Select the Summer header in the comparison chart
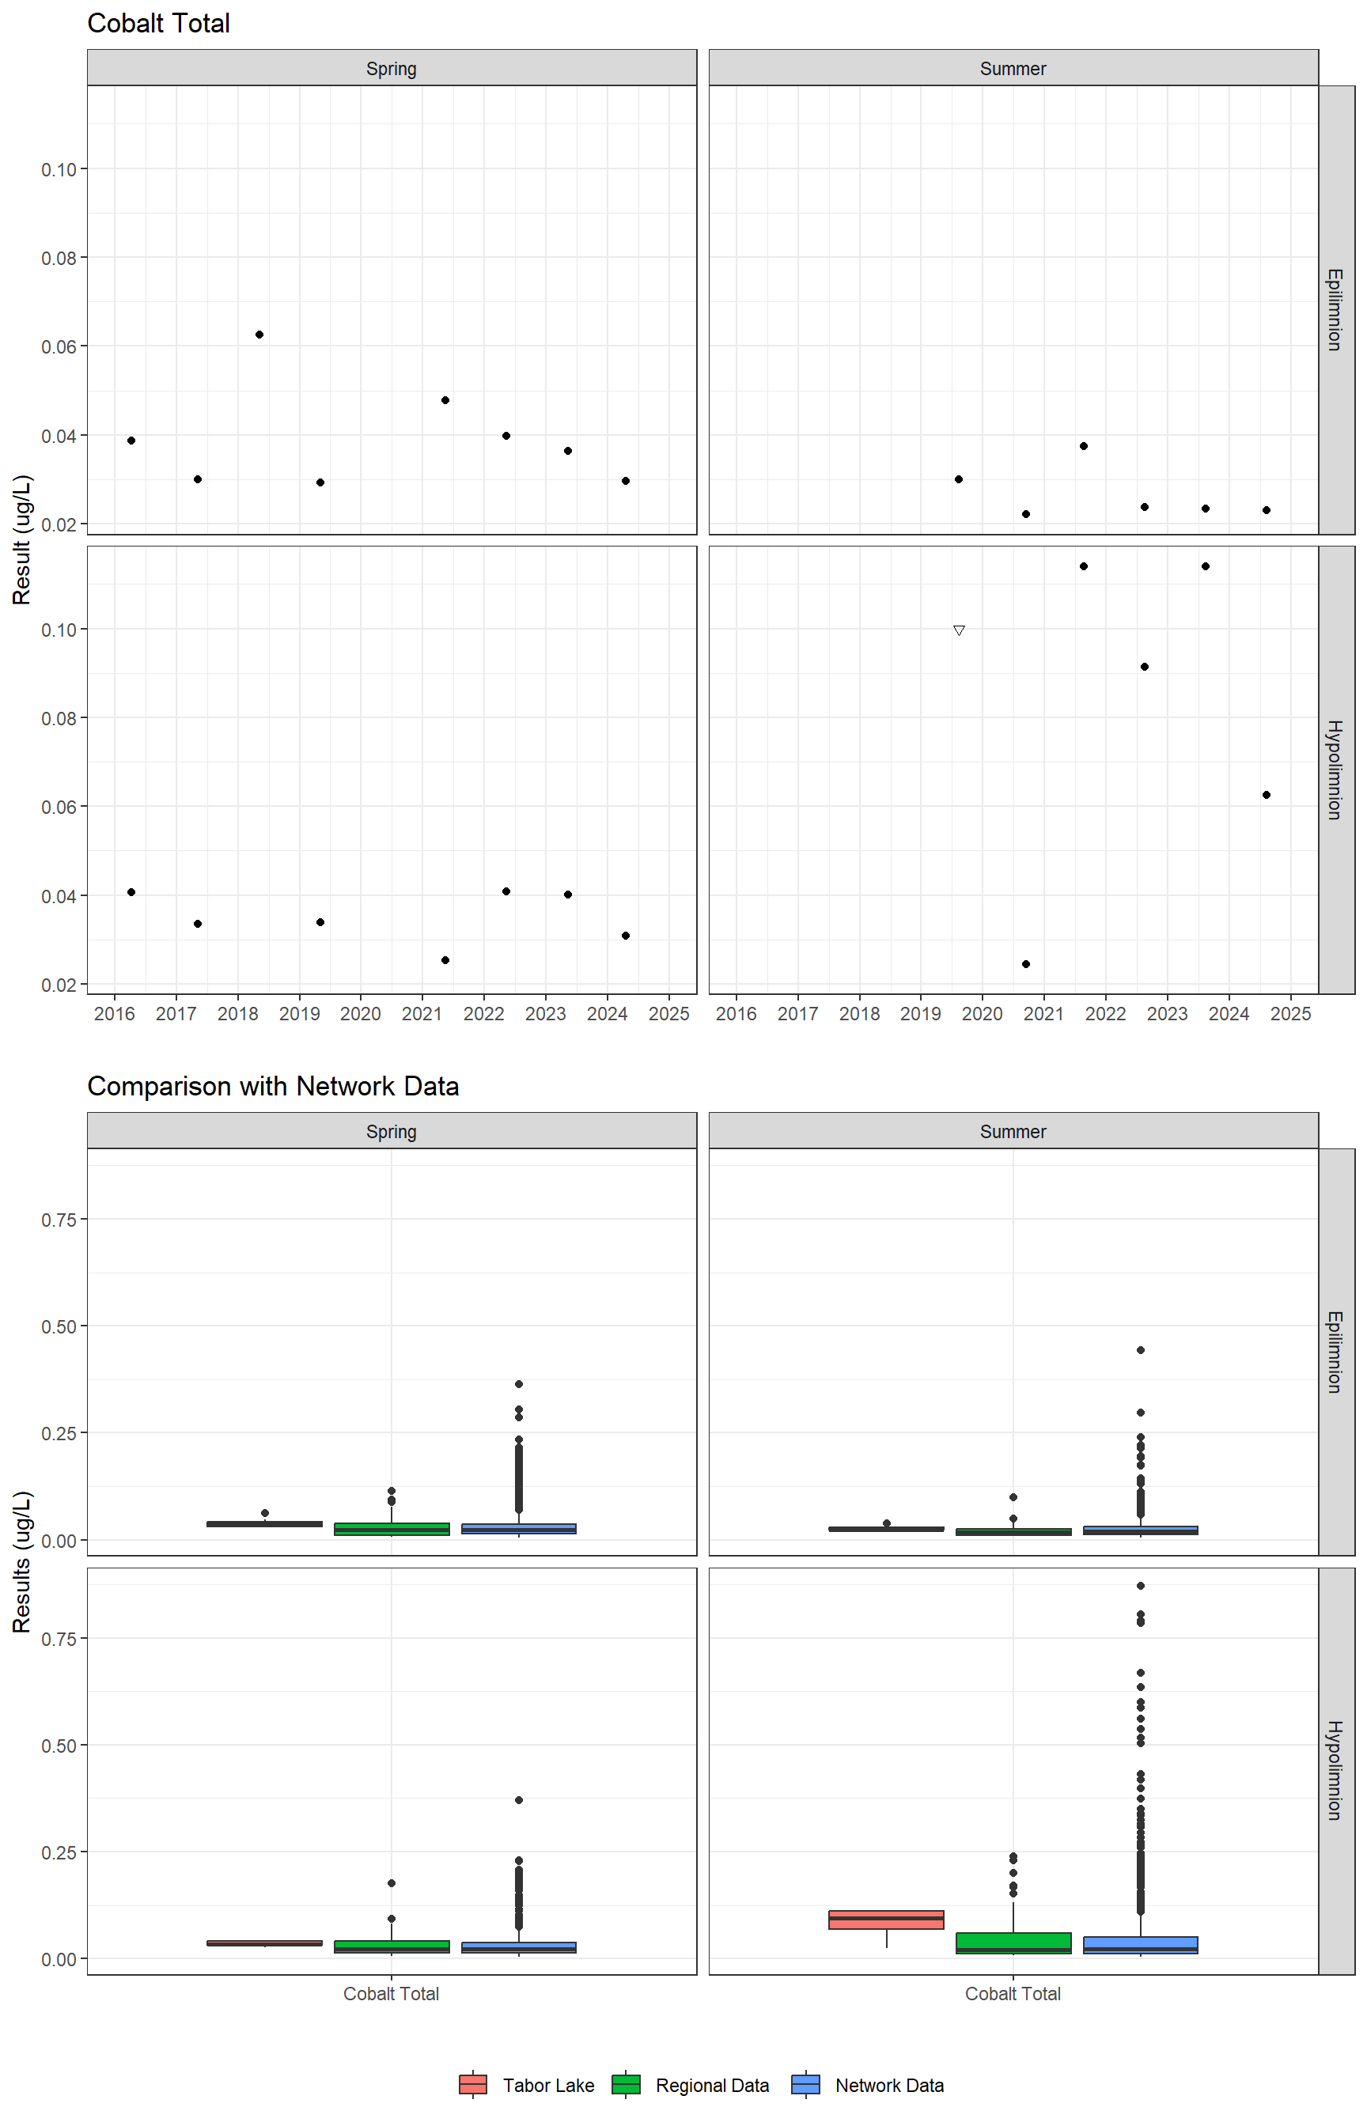Image resolution: width=1367 pixels, height=2126 pixels. click(x=1013, y=1131)
